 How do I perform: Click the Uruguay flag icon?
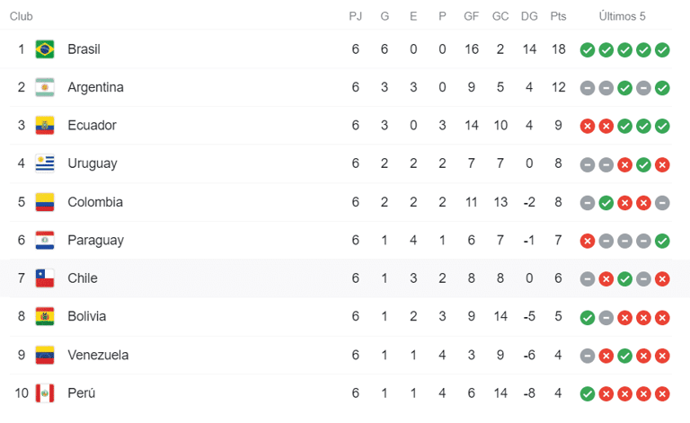click(x=45, y=163)
